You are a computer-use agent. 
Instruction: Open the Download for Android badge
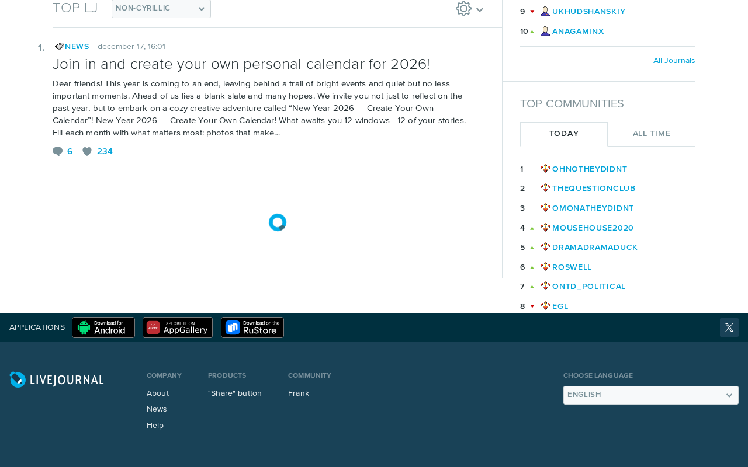pyautogui.click(x=103, y=327)
